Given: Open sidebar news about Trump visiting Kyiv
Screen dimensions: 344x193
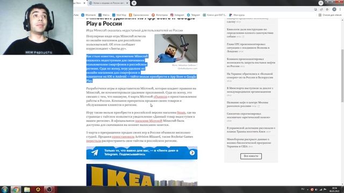Looking at the screenshot, I should coord(251,130).
